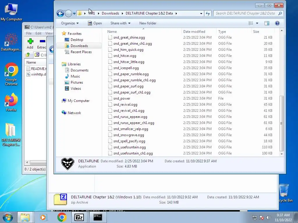Viewport: 298px width, 223px height.
Task: Refresh the DELTARUNE Chapter 1&2 Data folder
Action: pos(208,13)
